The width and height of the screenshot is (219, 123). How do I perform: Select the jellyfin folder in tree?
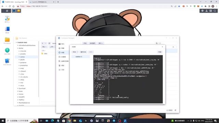coord(22,60)
